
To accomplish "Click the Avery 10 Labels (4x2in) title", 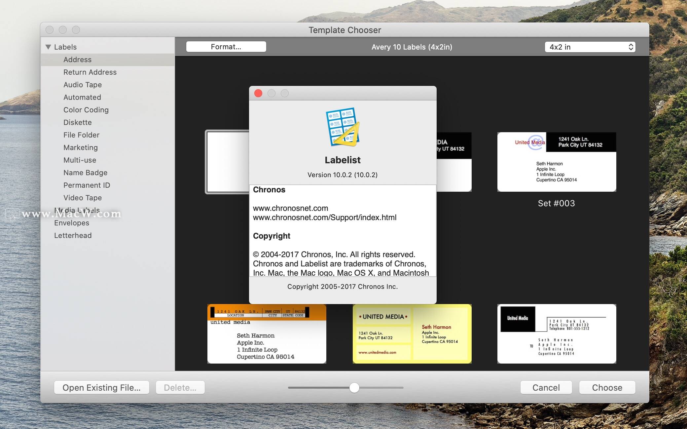I will click(x=412, y=47).
